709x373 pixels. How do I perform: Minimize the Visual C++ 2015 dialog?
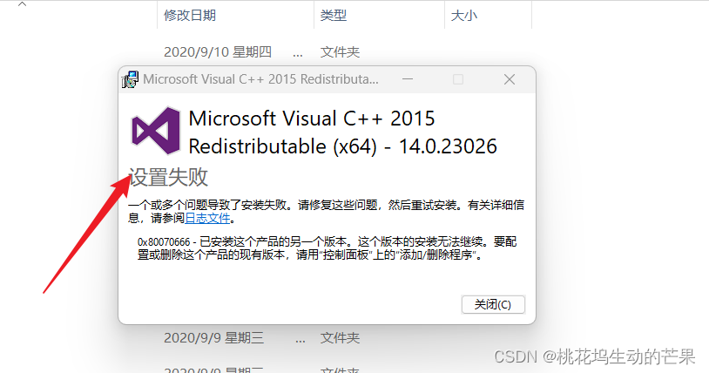pos(408,79)
